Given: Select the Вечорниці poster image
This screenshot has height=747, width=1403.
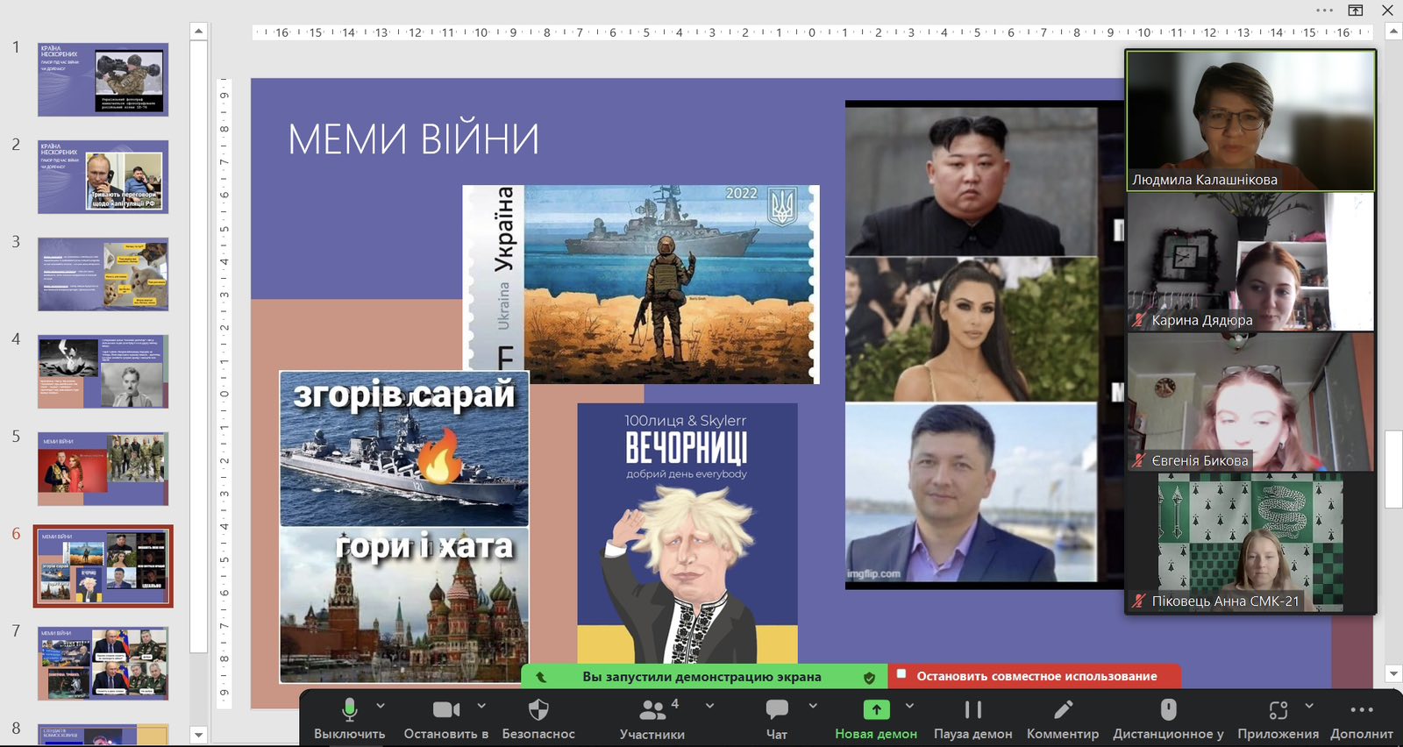Looking at the screenshot, I should coord(687,533).
